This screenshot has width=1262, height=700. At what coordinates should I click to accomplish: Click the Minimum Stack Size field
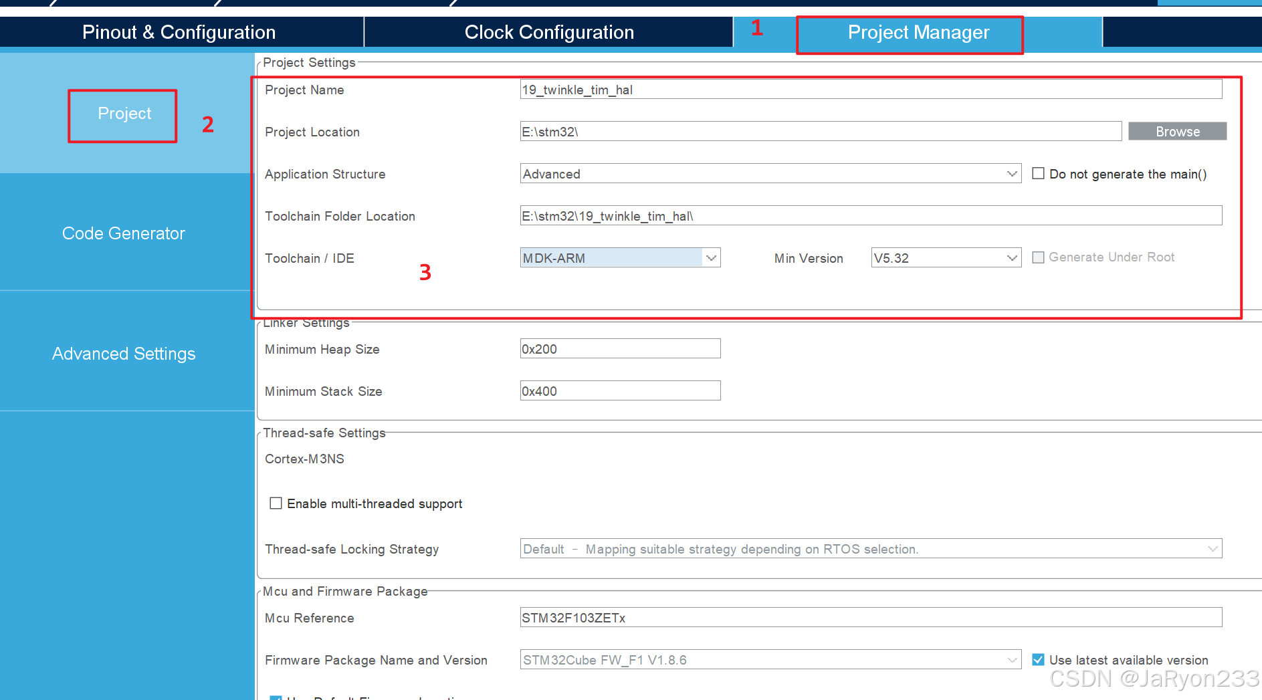[x=620, y=391]
